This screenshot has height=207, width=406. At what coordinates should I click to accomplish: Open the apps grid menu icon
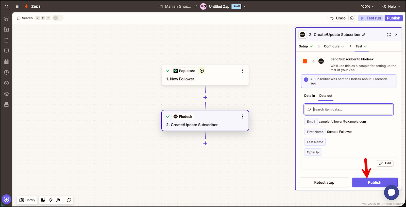tap(18, 7)
